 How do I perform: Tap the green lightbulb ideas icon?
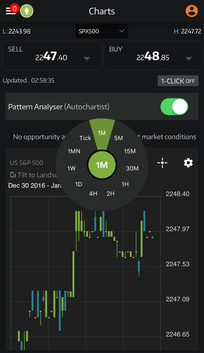(x=27, y=11)
